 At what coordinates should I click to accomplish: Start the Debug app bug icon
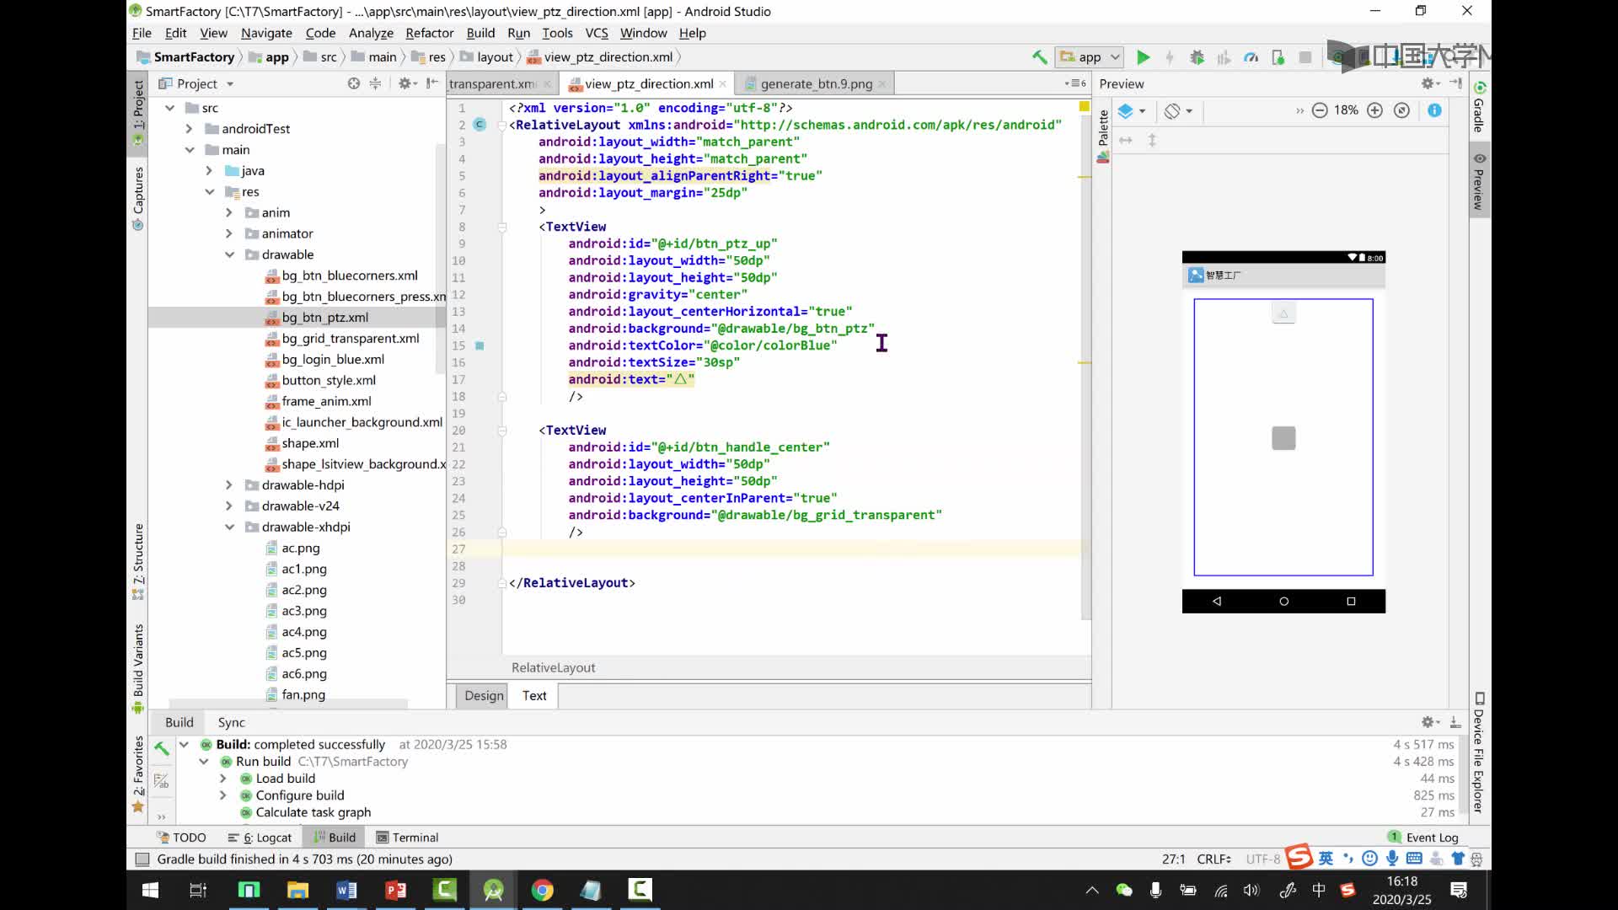click(1197, 57)
